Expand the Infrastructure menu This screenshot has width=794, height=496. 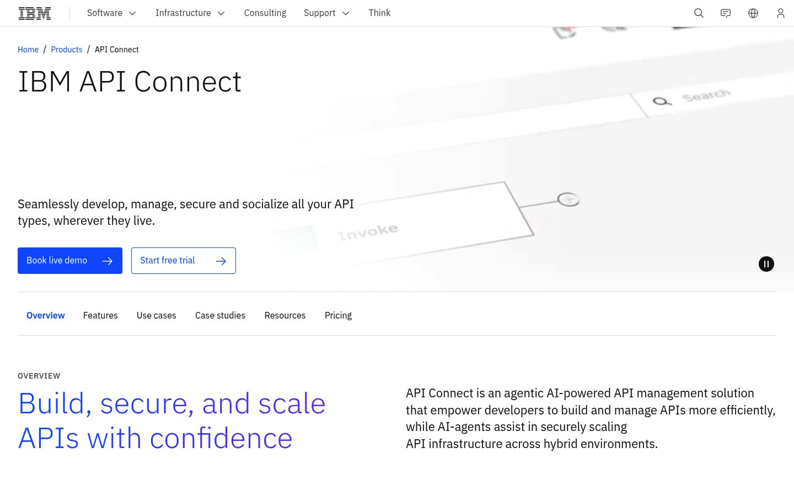click(190, 13)
